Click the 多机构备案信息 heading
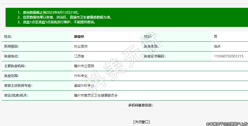 click(140, 105)
